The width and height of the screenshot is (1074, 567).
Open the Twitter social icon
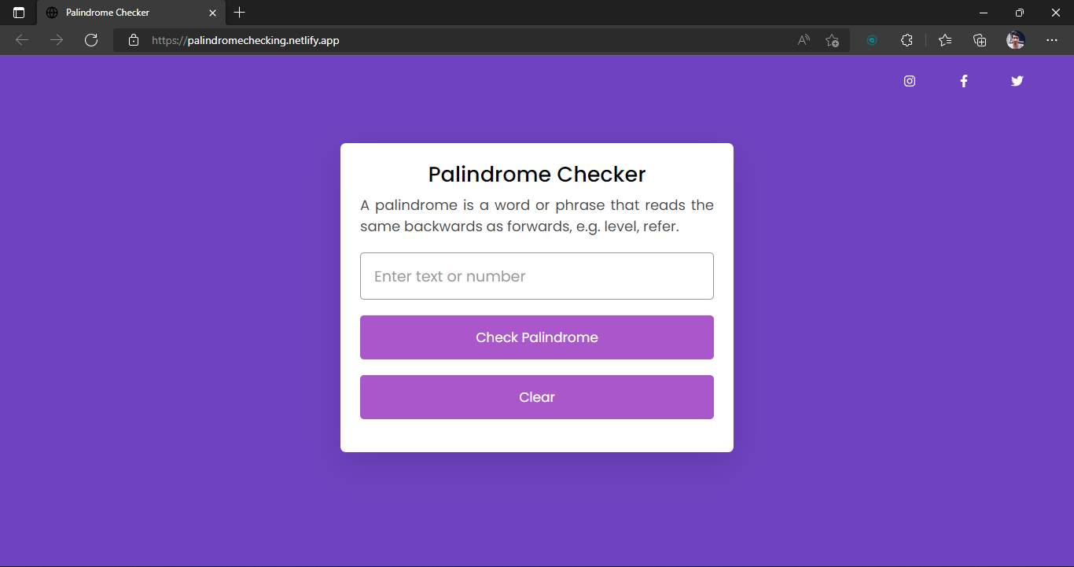1017,81
